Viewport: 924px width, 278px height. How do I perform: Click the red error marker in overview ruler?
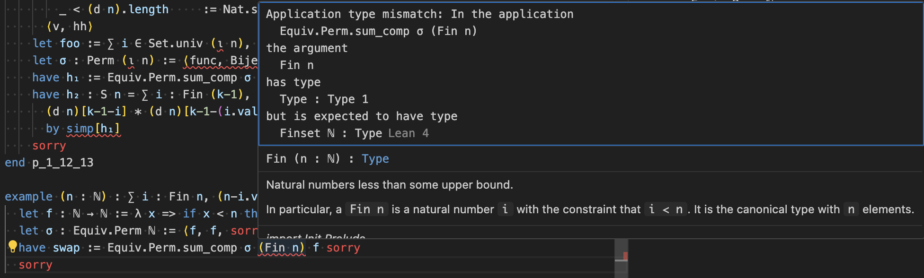click(625, 256)
